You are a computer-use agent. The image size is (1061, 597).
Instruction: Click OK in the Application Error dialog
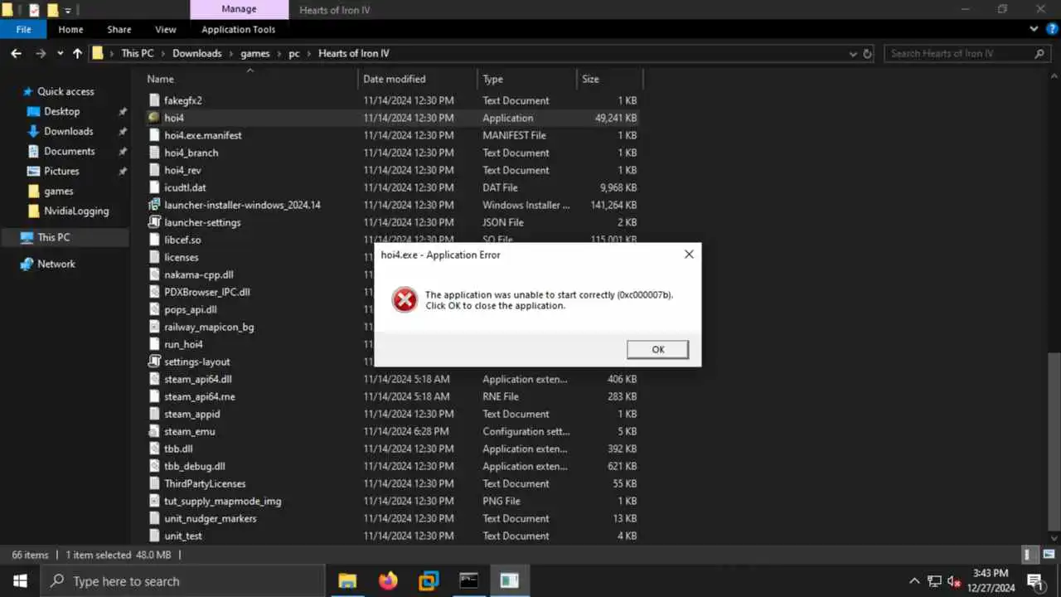coord(657,349)
